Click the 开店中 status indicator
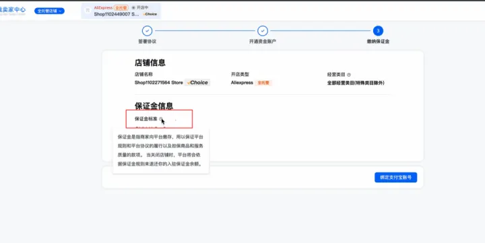This screenshot has width=485, height=243. coord(140,7)
